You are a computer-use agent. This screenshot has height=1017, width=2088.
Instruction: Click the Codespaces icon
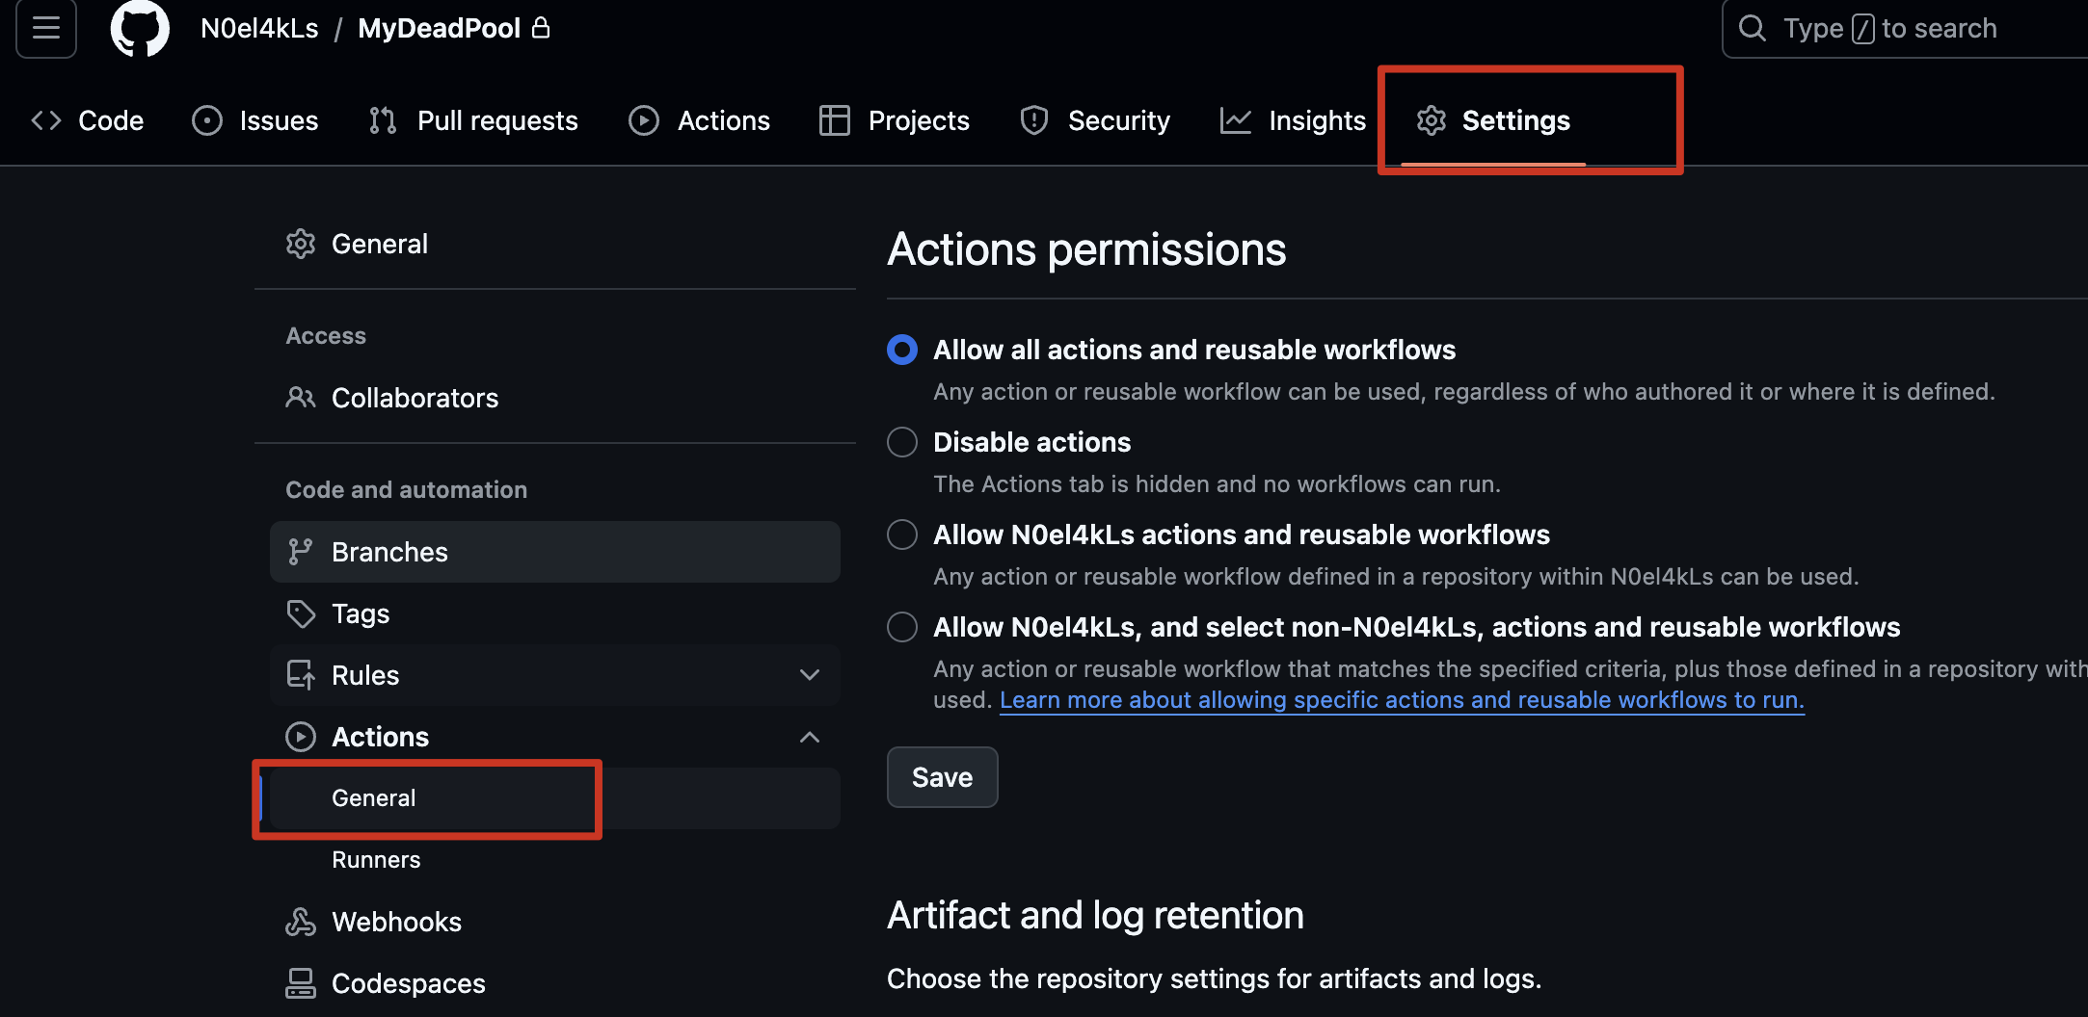[x=301, y=983]
